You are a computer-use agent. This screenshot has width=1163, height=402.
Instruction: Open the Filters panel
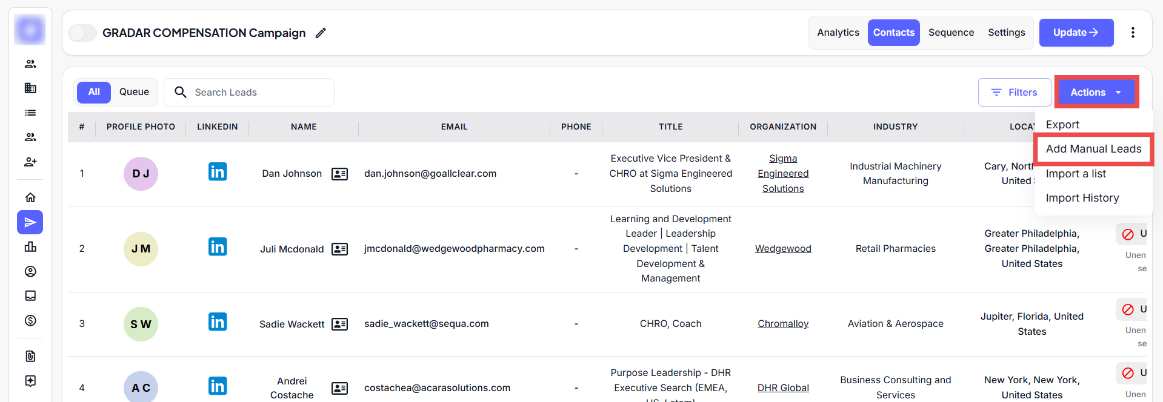pos(1014,92)
